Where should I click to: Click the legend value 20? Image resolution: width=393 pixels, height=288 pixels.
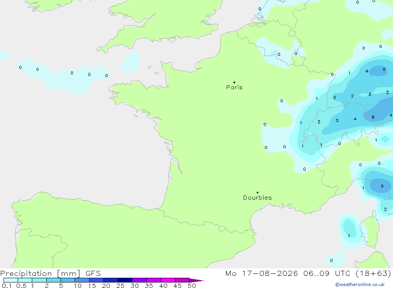(106, 286)
